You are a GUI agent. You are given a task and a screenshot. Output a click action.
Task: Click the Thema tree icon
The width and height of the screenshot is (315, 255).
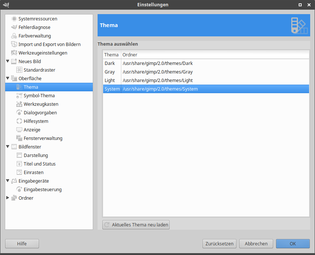click(x=19, y=87)
